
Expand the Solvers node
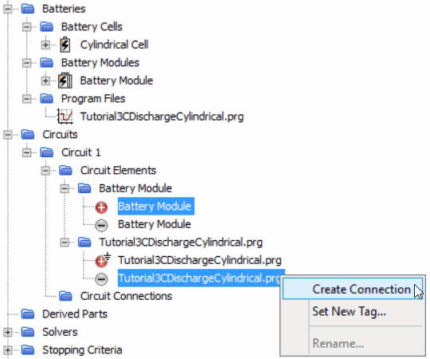tap(8, 332)
